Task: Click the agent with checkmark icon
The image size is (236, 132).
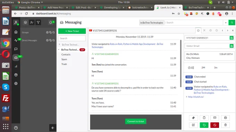Action: [32, 22]
